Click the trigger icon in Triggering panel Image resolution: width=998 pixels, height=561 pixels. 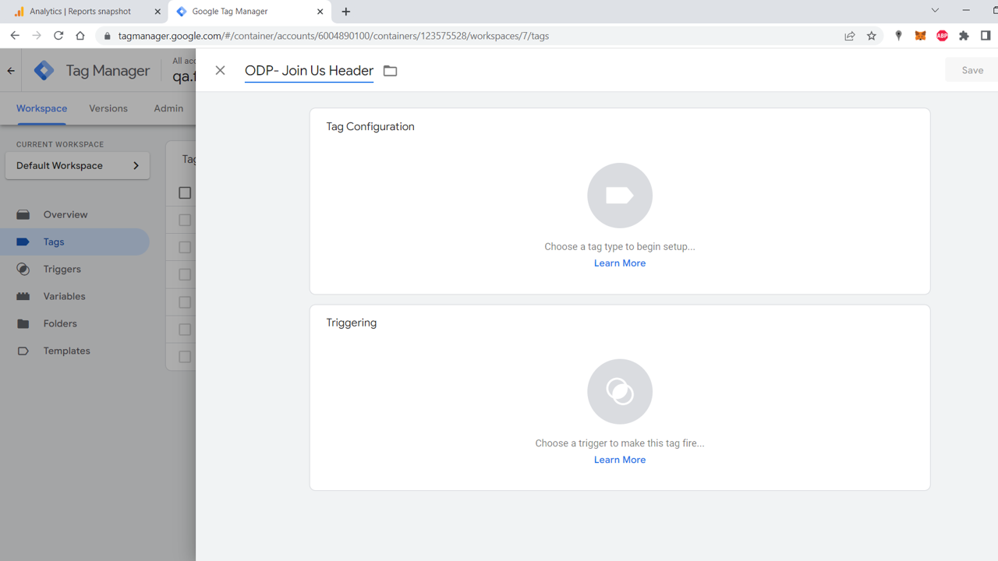[x=619, y=392]
